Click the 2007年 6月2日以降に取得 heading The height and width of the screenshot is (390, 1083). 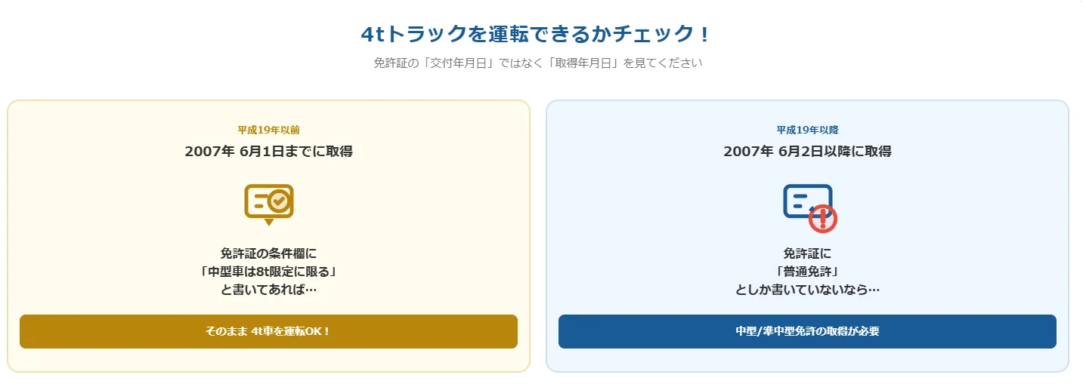pyautogui.click(x=807, y=151)
